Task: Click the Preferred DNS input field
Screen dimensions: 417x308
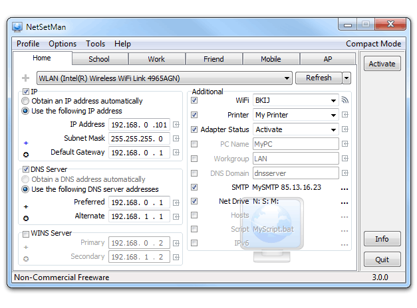Action: coord(139,202)
